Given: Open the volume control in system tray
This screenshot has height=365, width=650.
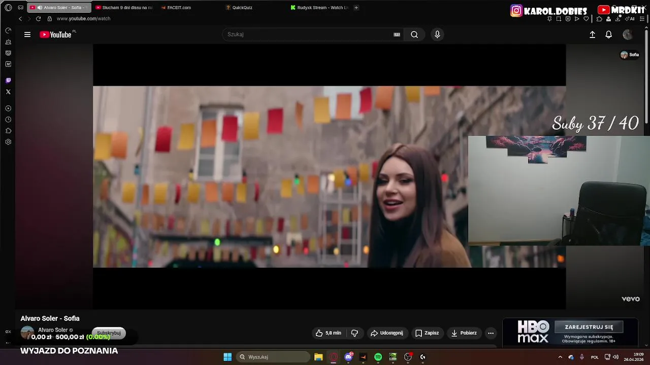Looking at the screenshot, I should click(615, 357).
